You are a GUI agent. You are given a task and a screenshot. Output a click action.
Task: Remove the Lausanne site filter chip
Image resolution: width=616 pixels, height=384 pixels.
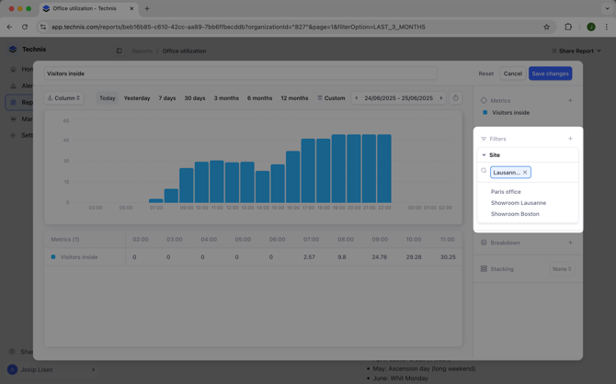525,172
